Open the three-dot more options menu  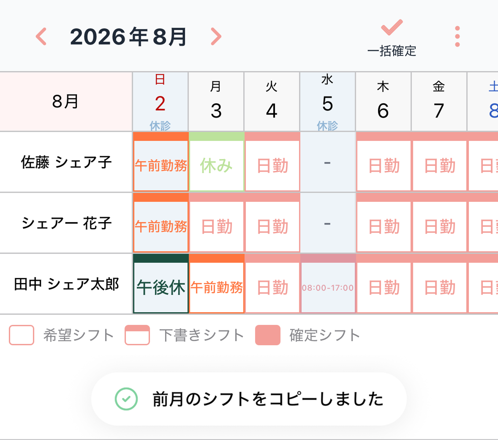(x=457, y=36)
